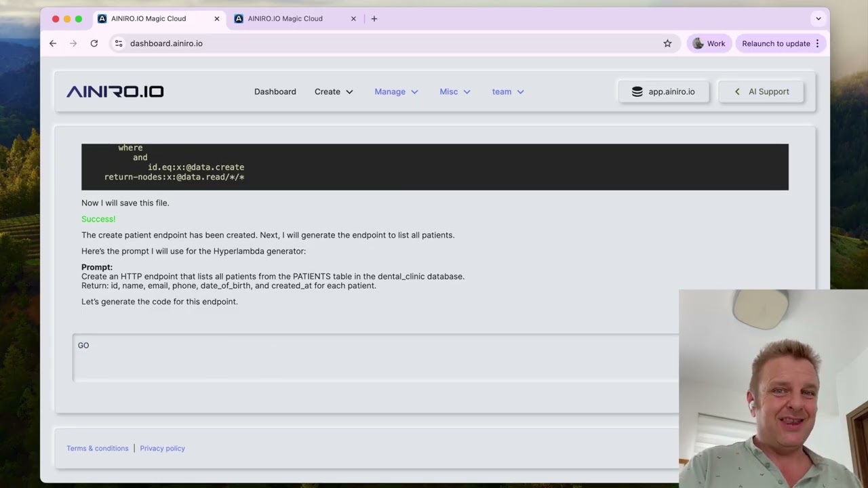Viewport: 868px width, 488px height.
Task: Expand tab search dropdown arrow
Action: (x=818, y=19)
